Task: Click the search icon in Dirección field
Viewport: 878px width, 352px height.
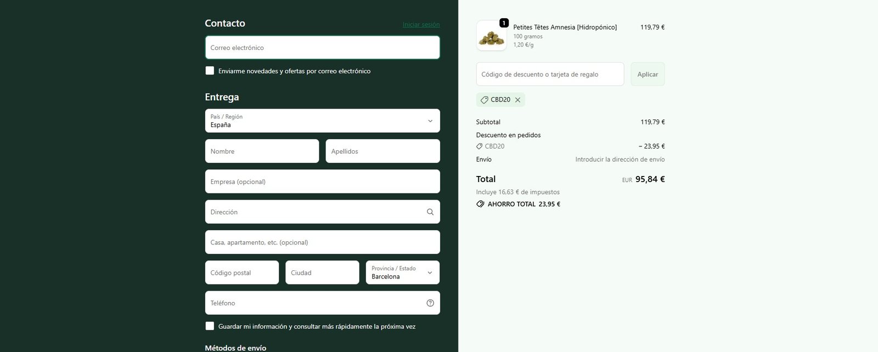Action: (430, 212)
